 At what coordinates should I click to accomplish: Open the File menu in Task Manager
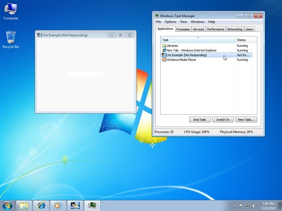click(x=158, y=22)
